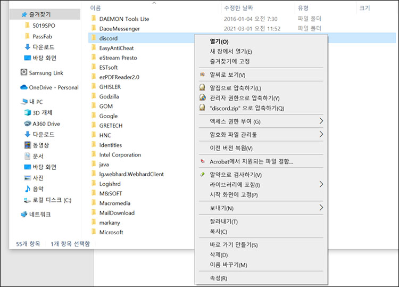
Task: Open the A360 Drive icon
Action: [28, 124]
